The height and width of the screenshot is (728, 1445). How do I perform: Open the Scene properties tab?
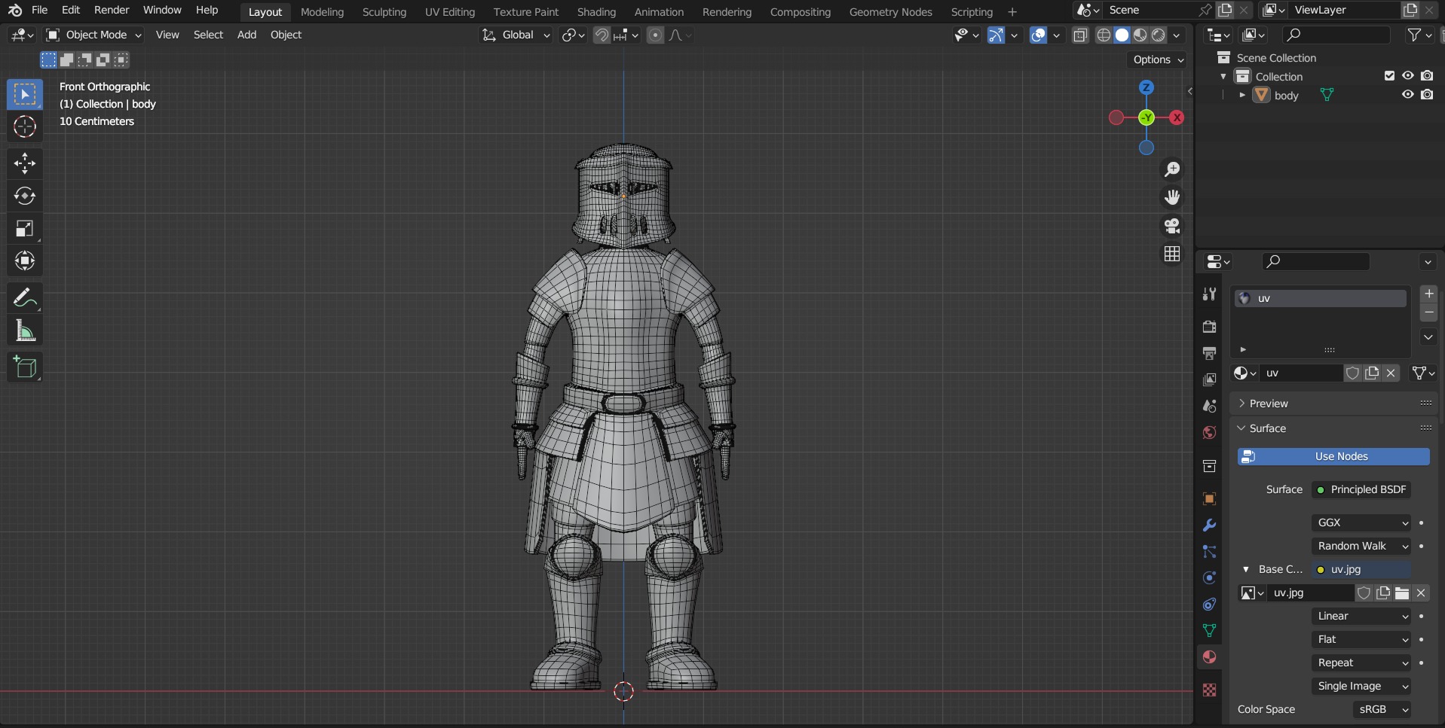[1209, 406]
